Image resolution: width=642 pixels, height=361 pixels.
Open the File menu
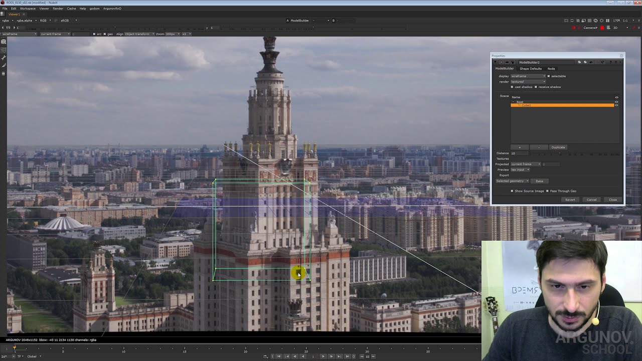[5, 9]
